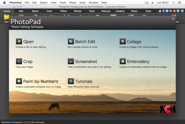Switch to the Tools ribbon tab
Screen dimensions: 185x124
92,11
